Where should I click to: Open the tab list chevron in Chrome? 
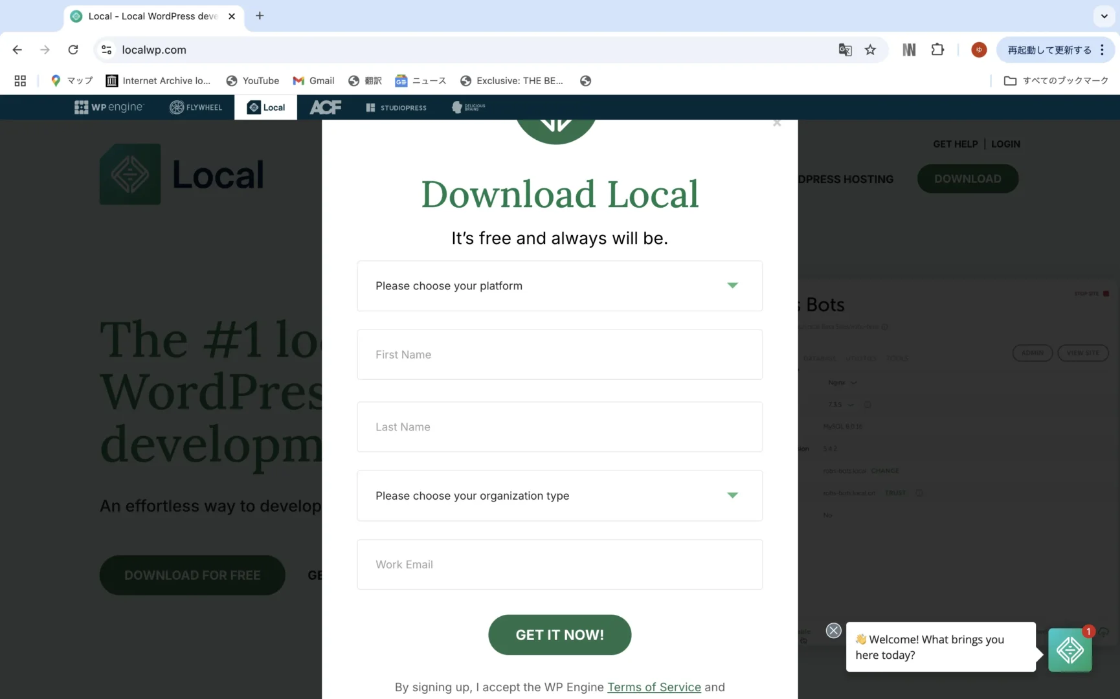[1104, 16]
